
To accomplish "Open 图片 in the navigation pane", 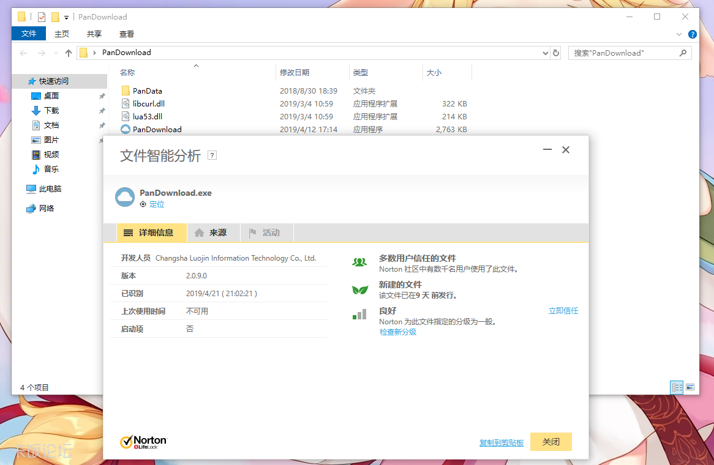I will pyautogui.click(x=51, y=139).
